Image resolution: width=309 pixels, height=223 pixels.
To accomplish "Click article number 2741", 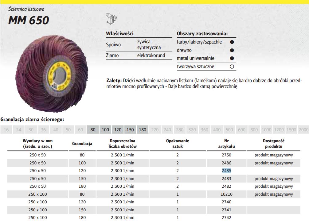I will [x=226, y=210].
